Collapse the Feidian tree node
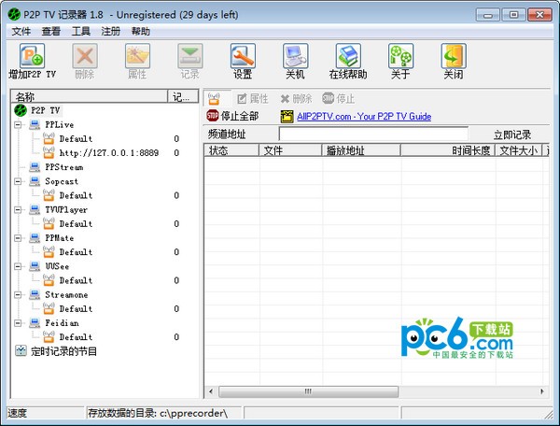 (x=18, y=322)
